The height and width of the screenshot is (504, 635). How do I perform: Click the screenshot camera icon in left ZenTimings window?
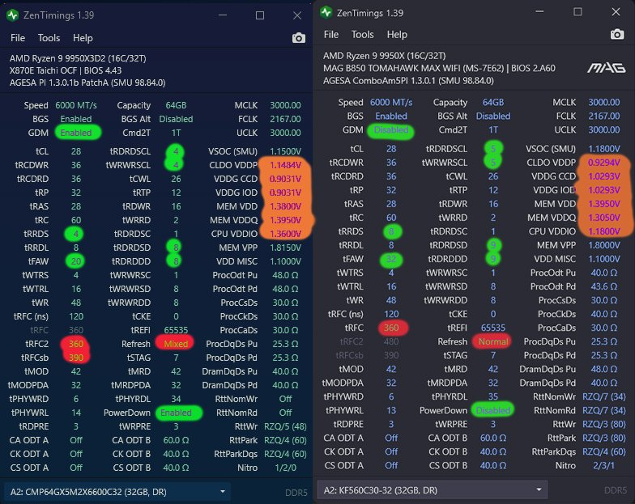298,38
